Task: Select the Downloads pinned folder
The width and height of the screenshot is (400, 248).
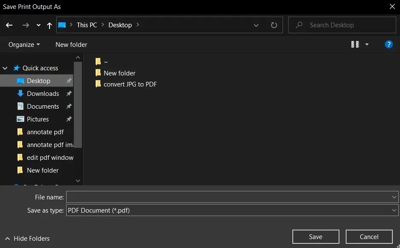Action: click(x=43, y=93)
